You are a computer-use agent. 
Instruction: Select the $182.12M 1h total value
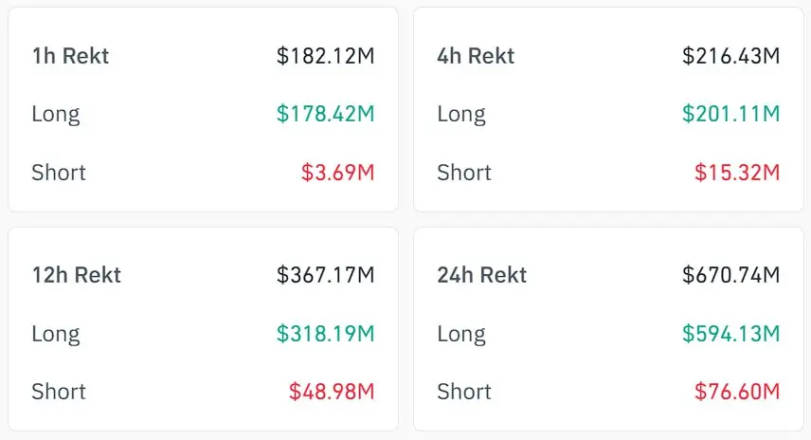(x=326, y=56)
